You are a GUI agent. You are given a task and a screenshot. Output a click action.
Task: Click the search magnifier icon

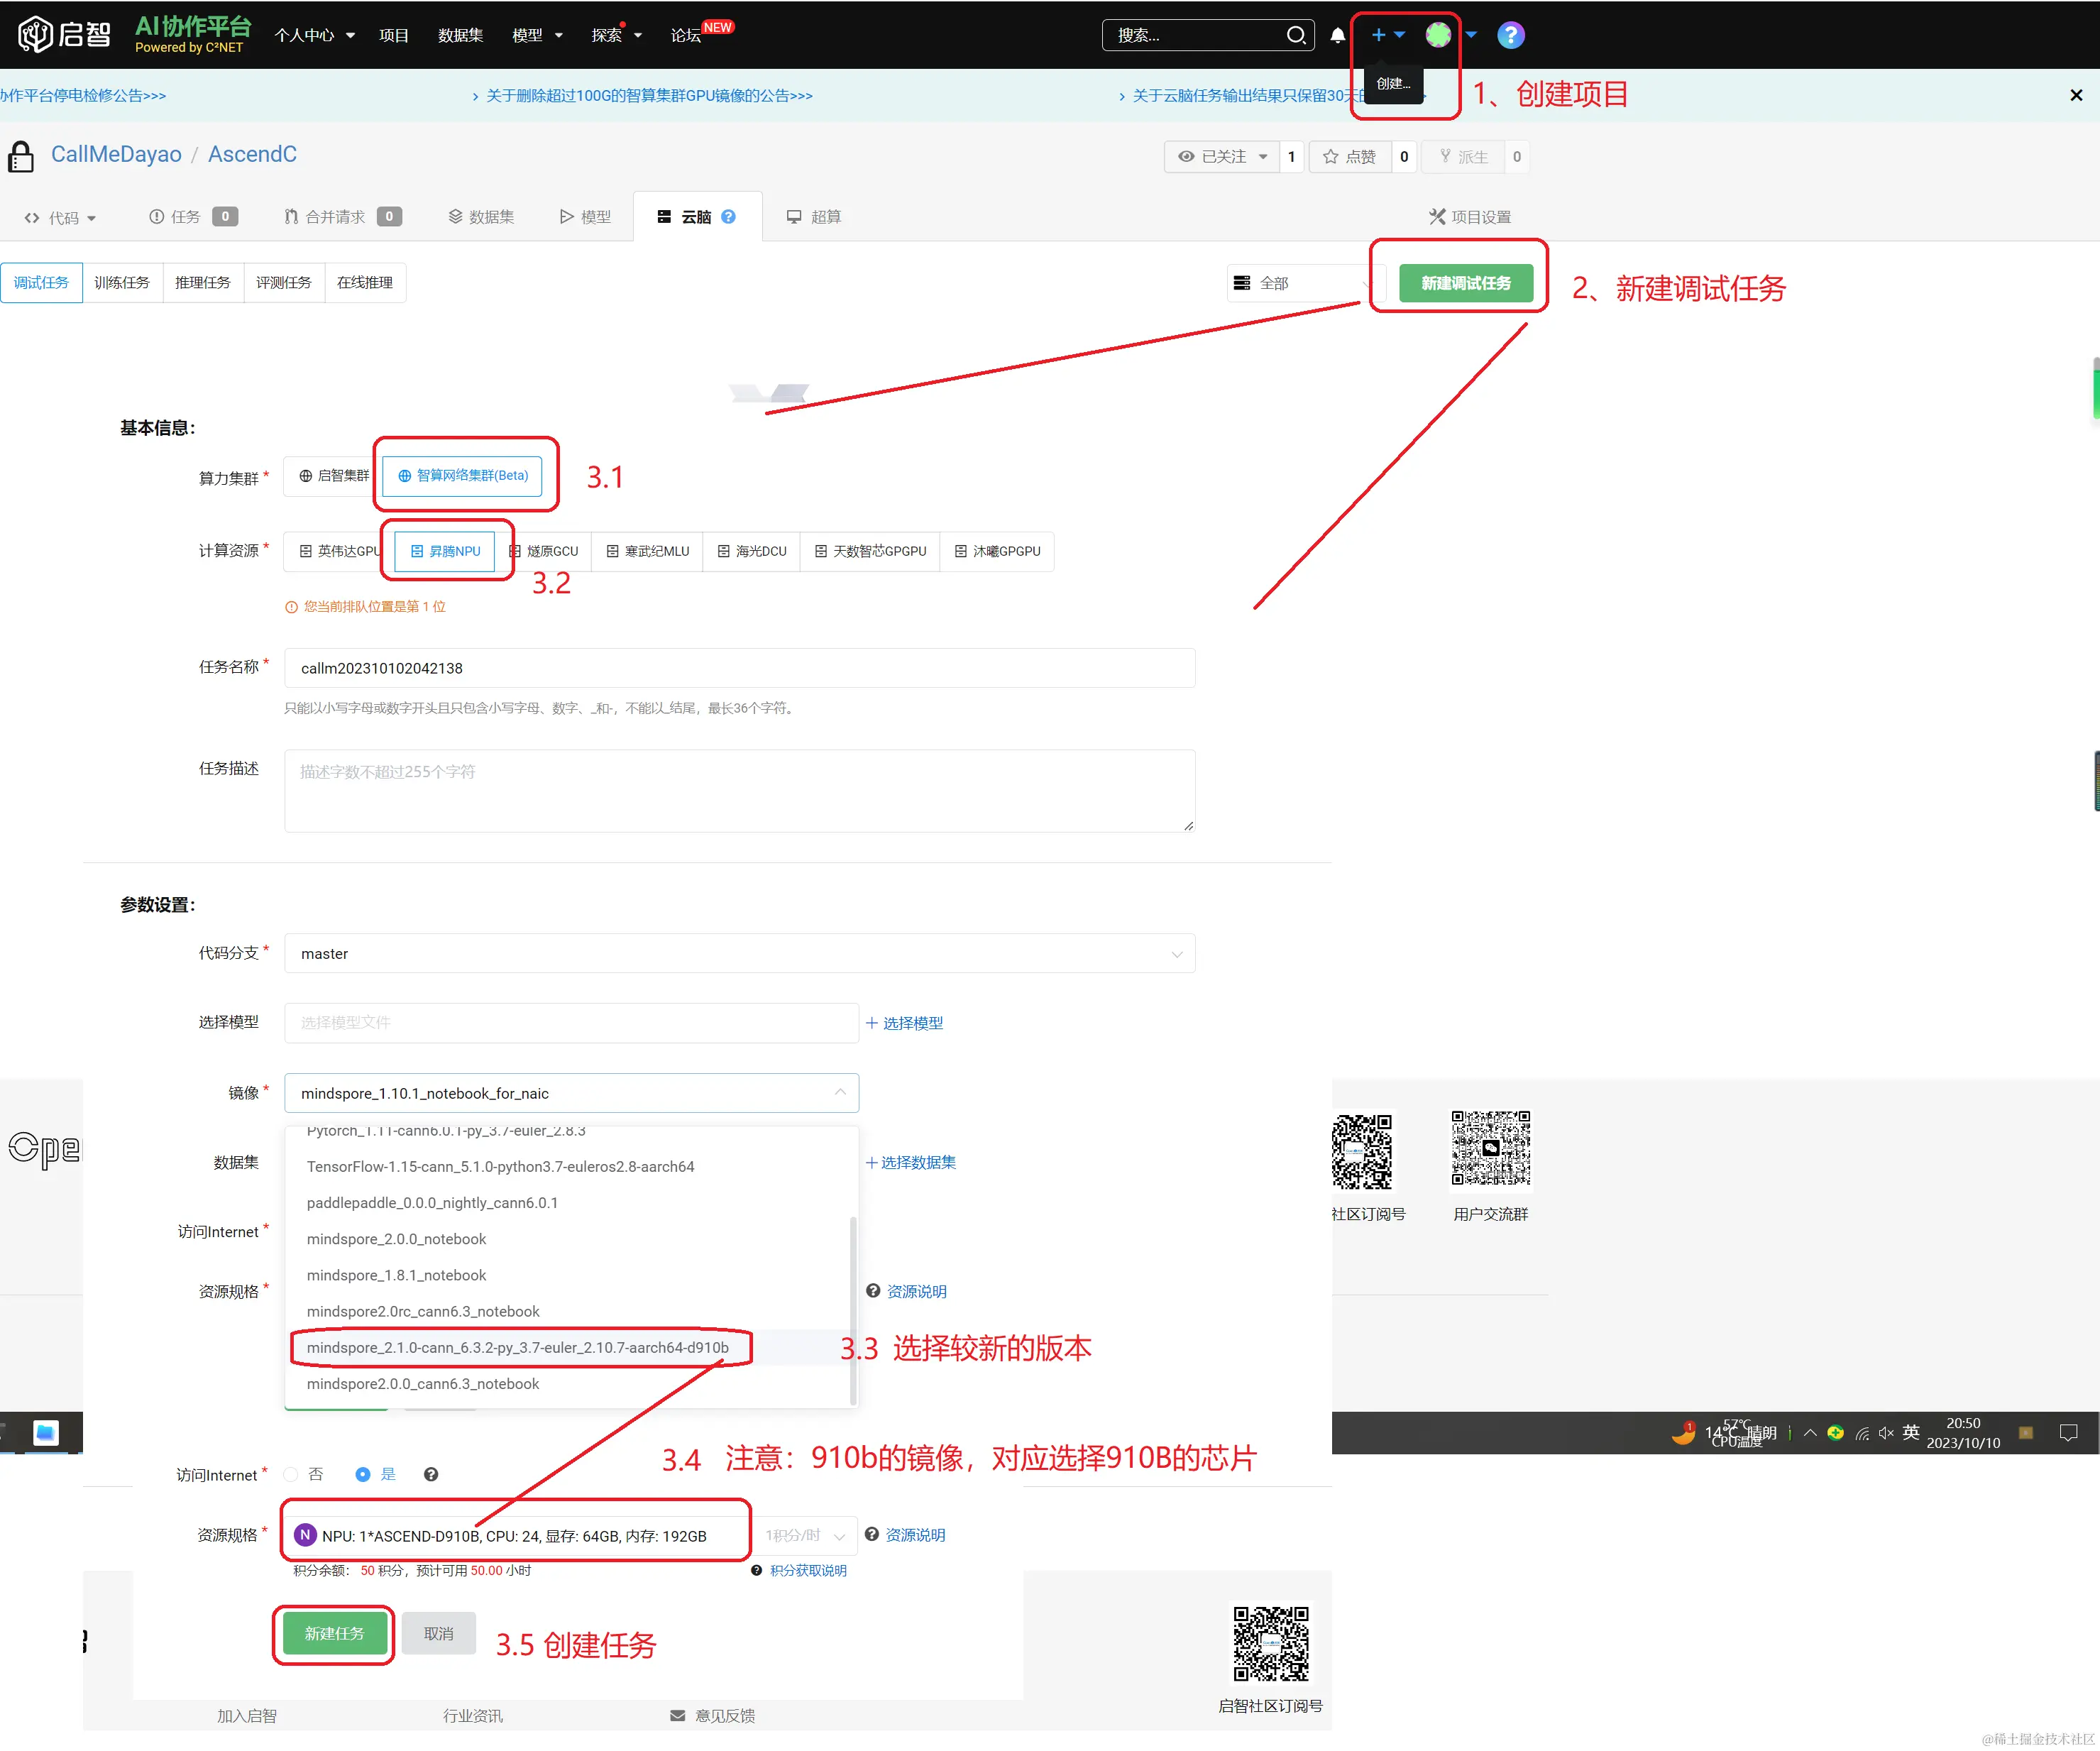1296,36
